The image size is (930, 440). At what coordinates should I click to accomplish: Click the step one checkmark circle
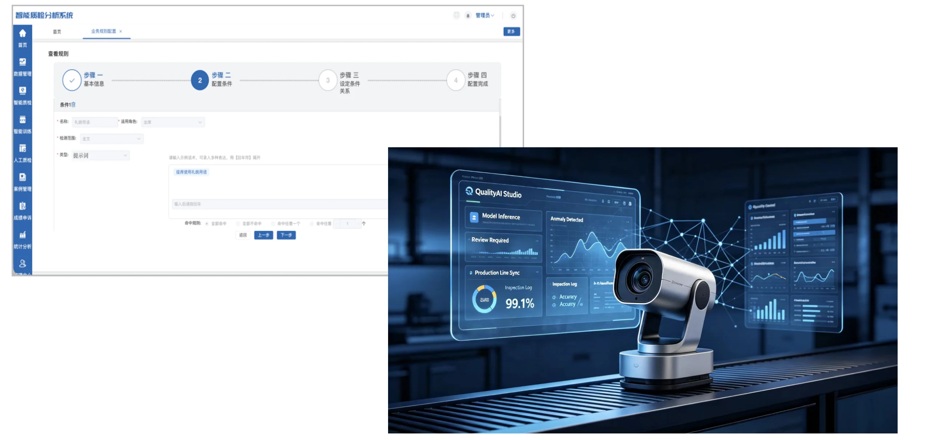[x=72, y=80]
